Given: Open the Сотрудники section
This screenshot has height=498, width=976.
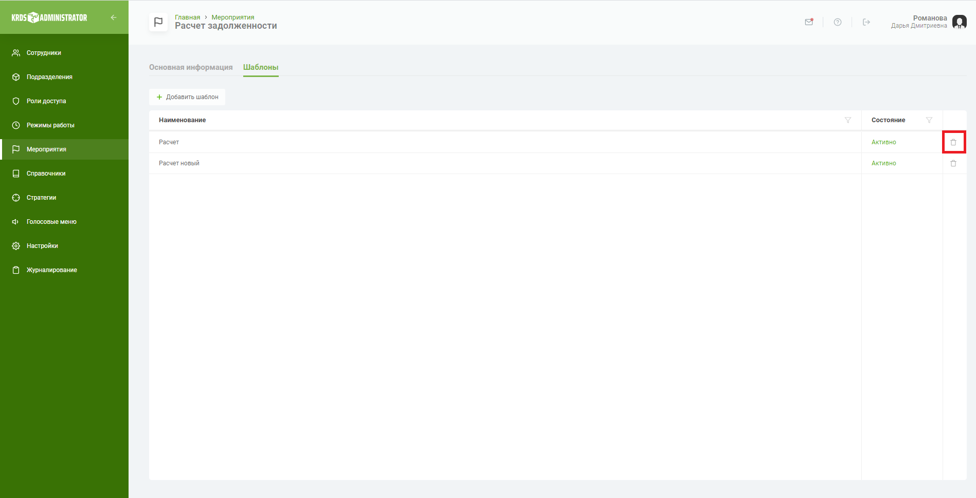Looking at the screenshot, I should click(64, 53).
